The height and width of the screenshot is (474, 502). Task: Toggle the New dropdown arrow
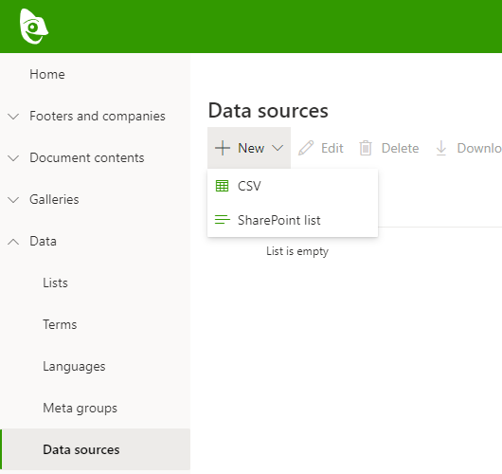[x=278, y=148]
